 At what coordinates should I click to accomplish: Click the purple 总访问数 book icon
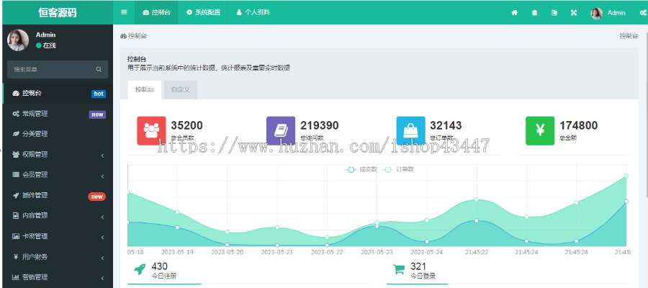(x=281, y=130)
